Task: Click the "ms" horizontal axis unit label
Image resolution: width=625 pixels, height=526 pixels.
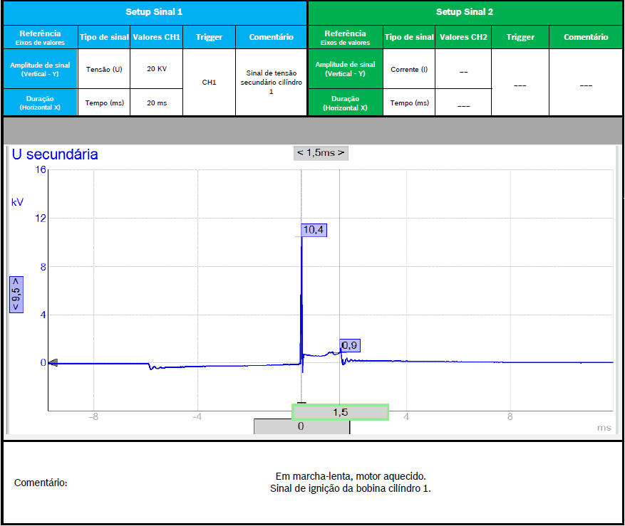Action: pyautogui.click(x=604, y=427)
